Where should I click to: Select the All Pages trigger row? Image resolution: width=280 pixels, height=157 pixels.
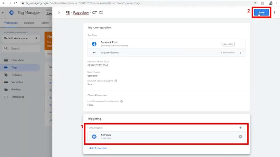[x=167, y=137]
